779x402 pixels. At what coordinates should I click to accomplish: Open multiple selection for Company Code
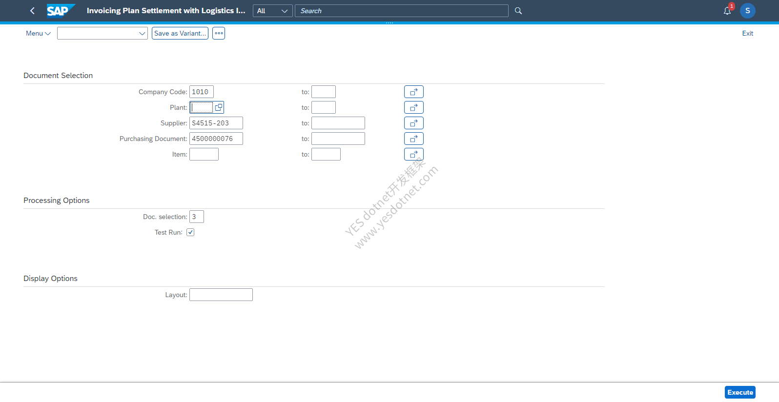pyautogui.click(x=414, y=92)
